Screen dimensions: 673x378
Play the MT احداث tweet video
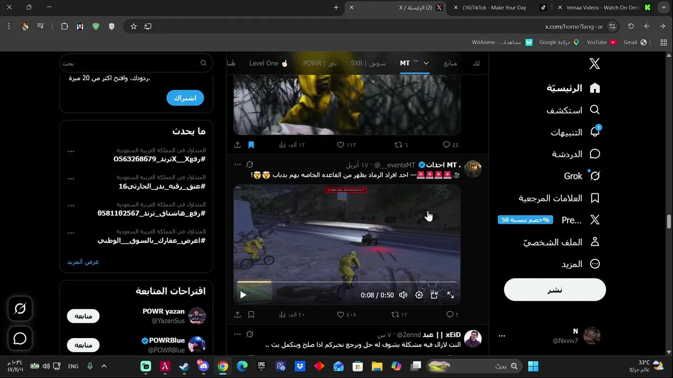click(243, 295)
